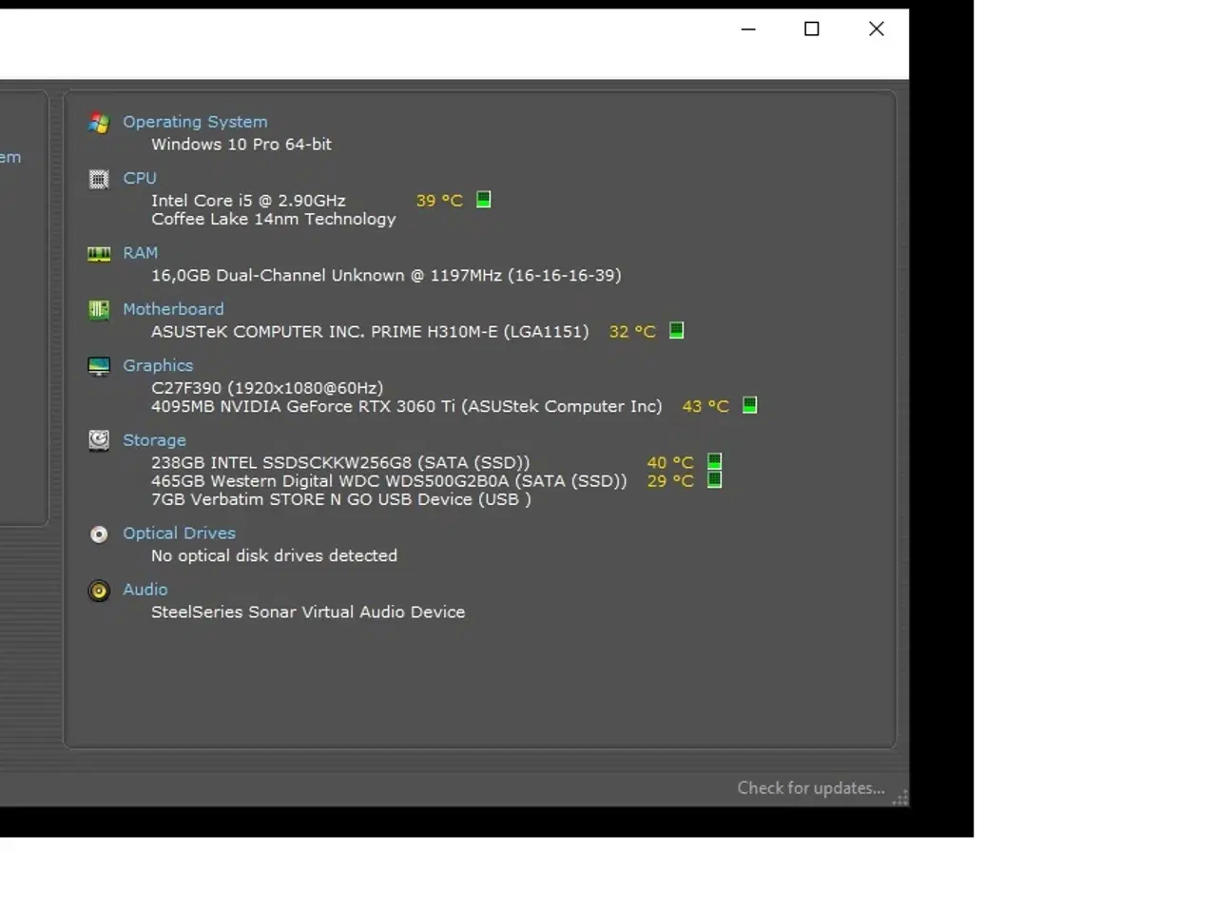Click the window resize grip in corner
The width and height of the screenshot is (1217, 913).
point(900,797)
